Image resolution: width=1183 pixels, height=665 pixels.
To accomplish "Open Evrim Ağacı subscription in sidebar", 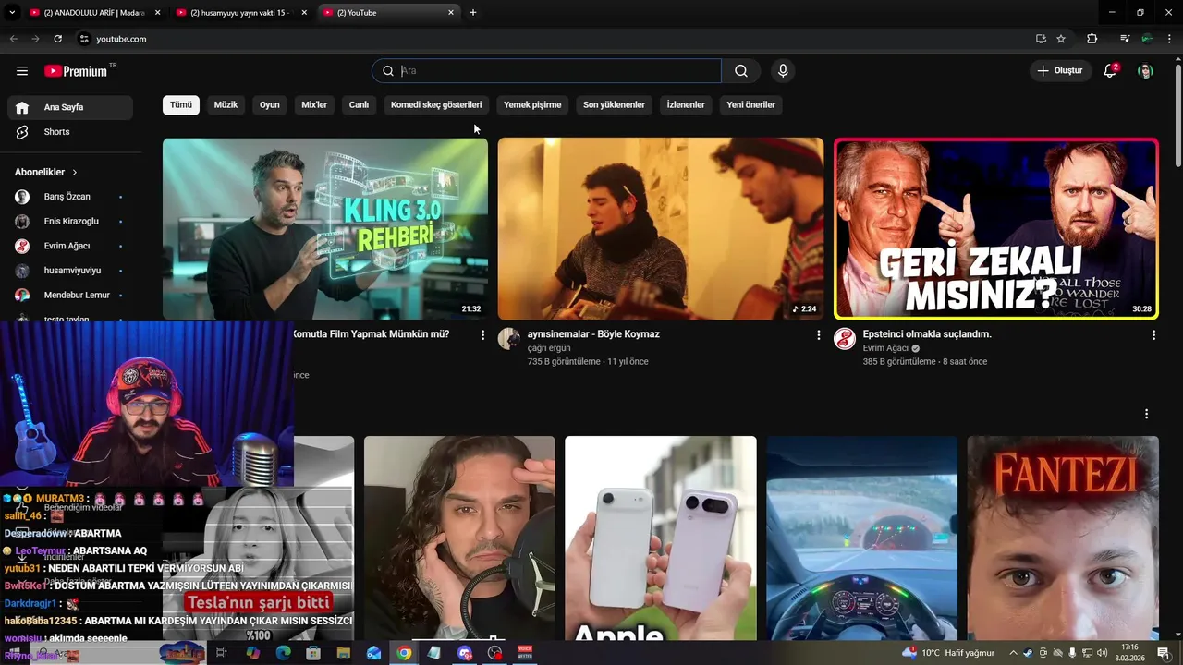I will (70, 246).
